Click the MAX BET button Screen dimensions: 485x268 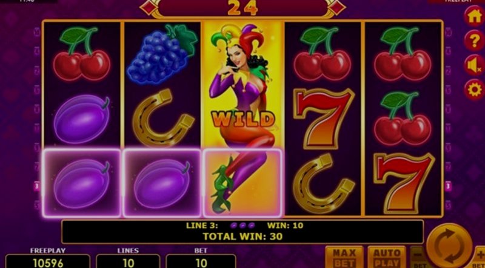click(x=344, y=257)
